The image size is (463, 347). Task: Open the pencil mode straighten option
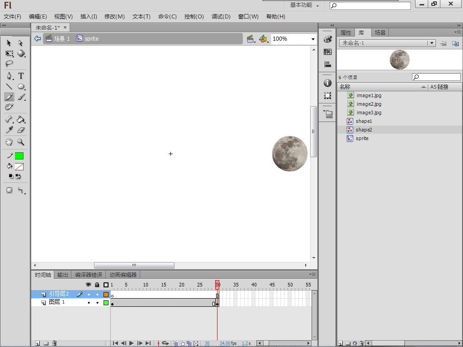[x=21, y=190]
